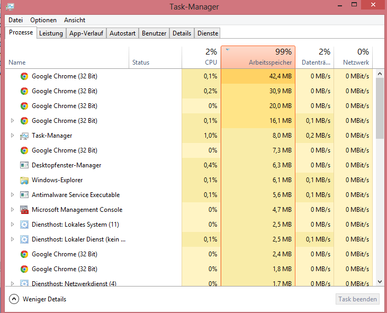Image resolution: width=387 pixels, height=313 pixels.
Task: Expand Diensthost: Lokales System (11)
Action: pyautogui.click(x=12, y=225)
